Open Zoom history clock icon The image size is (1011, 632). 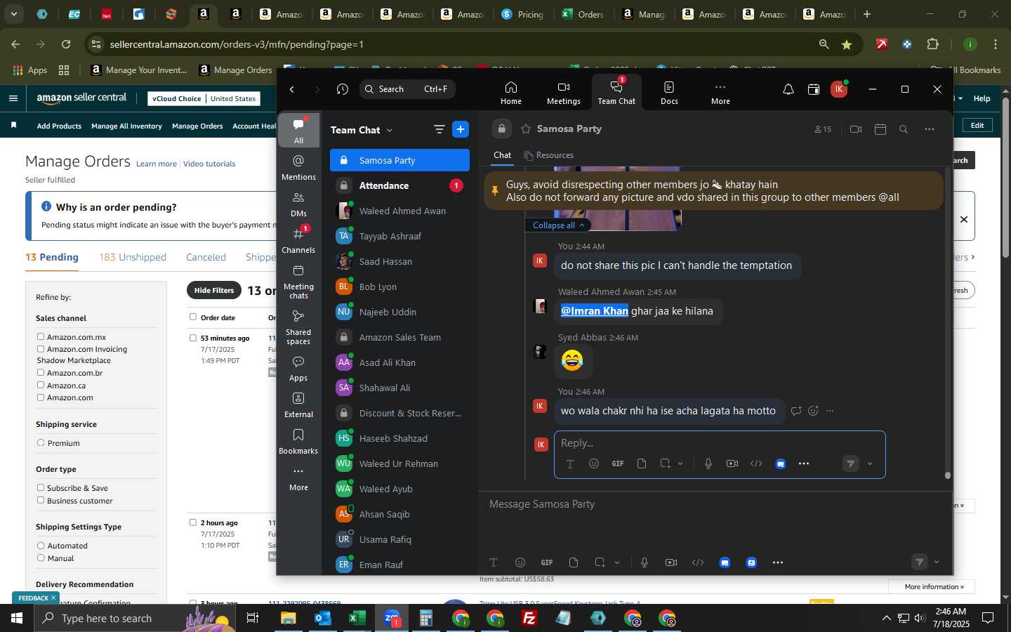[343, 89]
